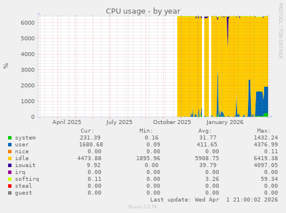Click idle max value 6419.38

coord(266,158)
